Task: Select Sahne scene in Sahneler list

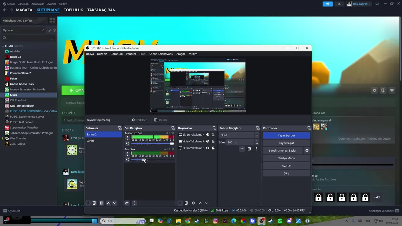Action: click(x=103, y=141)
